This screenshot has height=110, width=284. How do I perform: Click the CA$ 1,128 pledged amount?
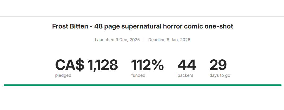86,65
